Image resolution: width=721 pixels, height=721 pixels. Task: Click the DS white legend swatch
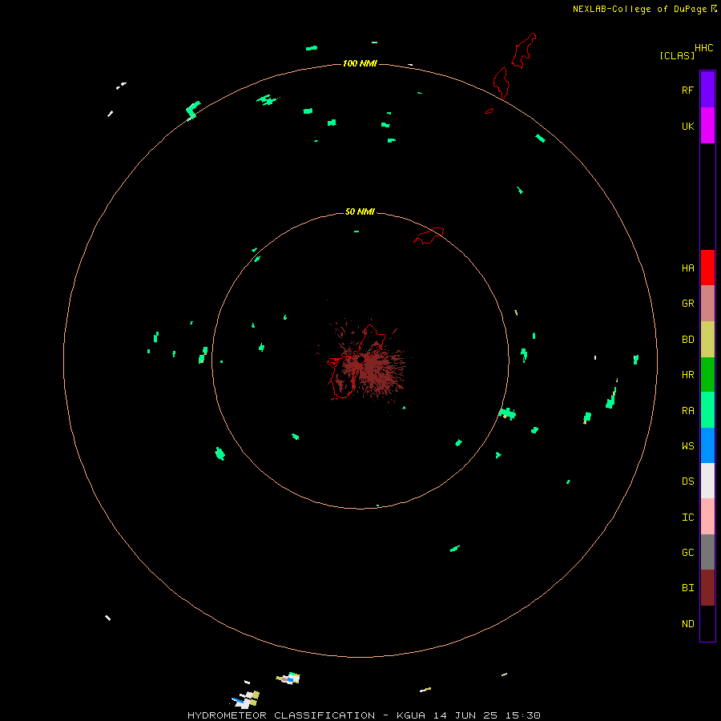click(x=707, y=481)
